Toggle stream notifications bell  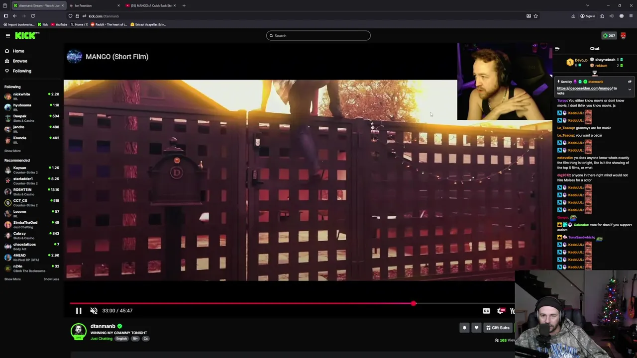point(464,328)
